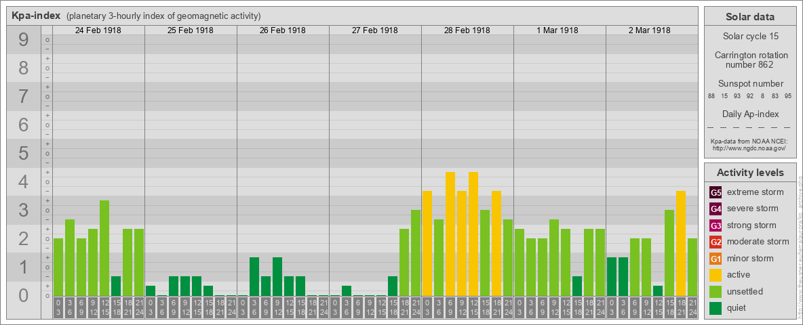Click the Kpa-index chart title

point(37,16)
